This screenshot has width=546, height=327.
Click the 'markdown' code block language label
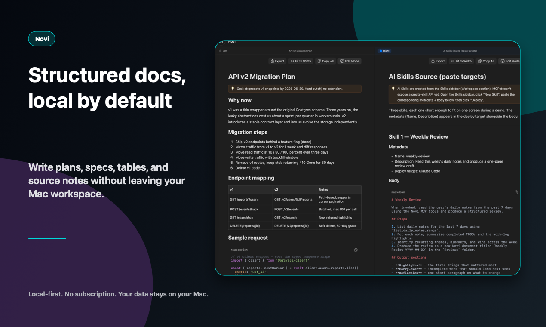click(398, 192)
